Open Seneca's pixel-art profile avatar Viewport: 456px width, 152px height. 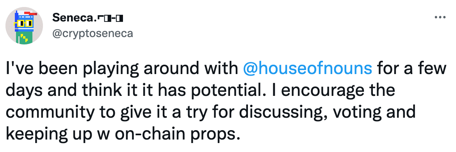pyautogui.click(x=25, y=26)
